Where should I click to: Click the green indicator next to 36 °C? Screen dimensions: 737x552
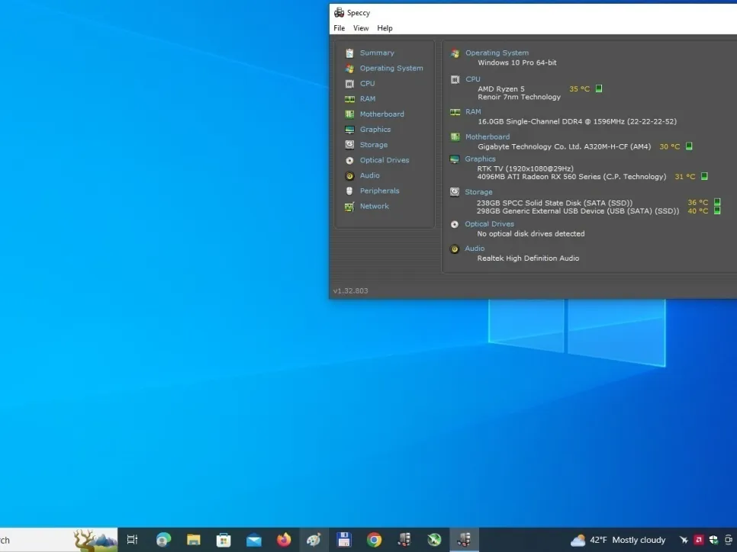717,202
